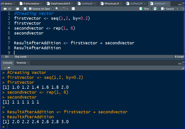This screenshot has width=185, height=129.
Task: Click the forward navigation arrow
Action: click(x=10, y=9)
